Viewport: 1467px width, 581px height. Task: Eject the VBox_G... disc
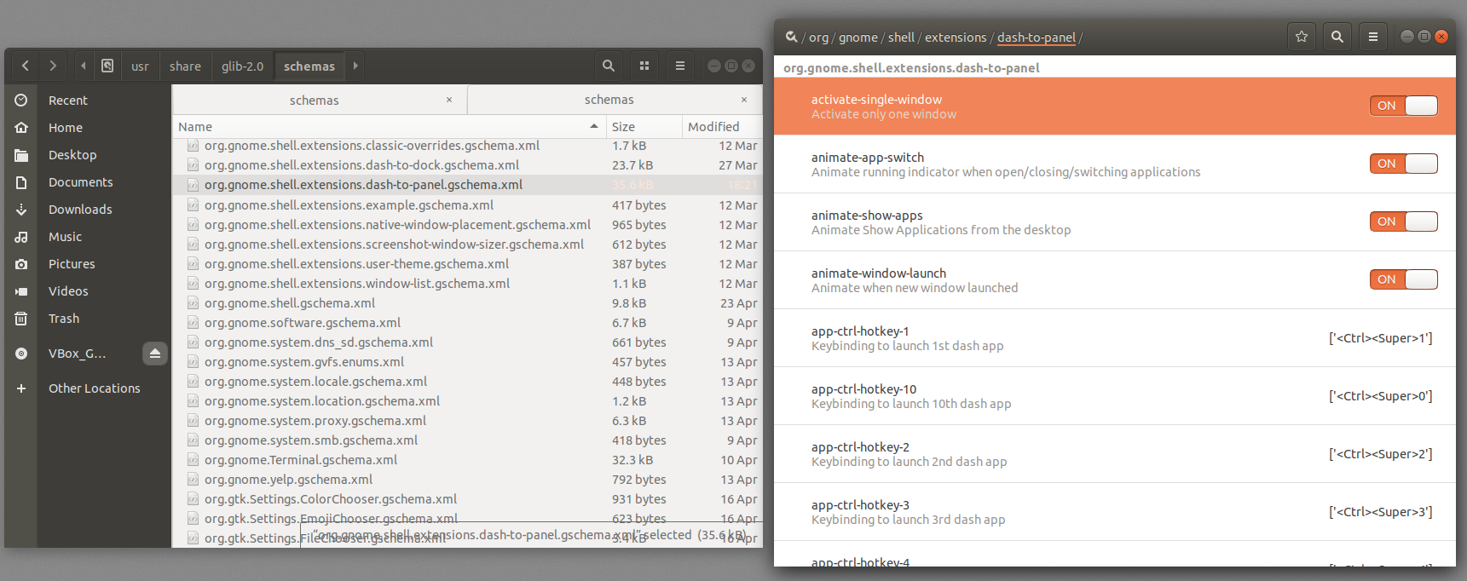155,354
